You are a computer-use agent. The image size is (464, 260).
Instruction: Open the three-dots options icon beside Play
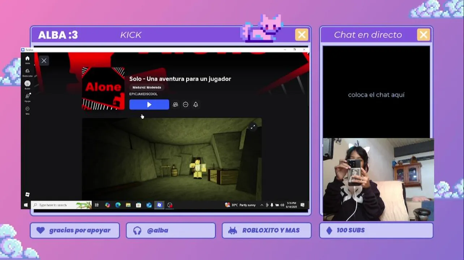point(185,105)
